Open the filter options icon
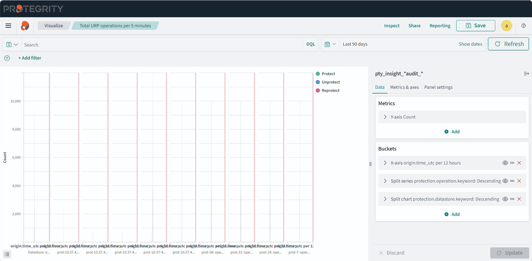 tap(7, 58)
